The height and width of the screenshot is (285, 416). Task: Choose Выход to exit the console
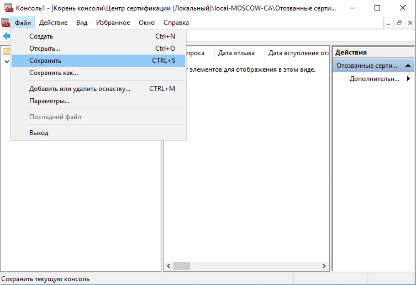click(x=98, y=133)
